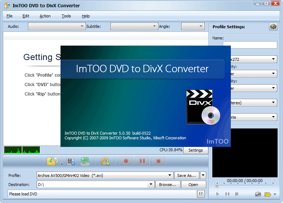Open the File menu
Image resolution: width=283 pixels, height=203 pixels.
[9, 16]
